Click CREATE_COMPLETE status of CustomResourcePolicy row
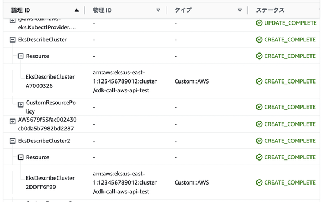Viewport: 323px width, 202px height. coord(290,107)
